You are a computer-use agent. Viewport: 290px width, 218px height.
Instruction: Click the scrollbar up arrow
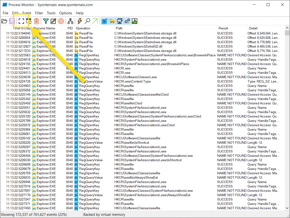[x=287, y=28]
